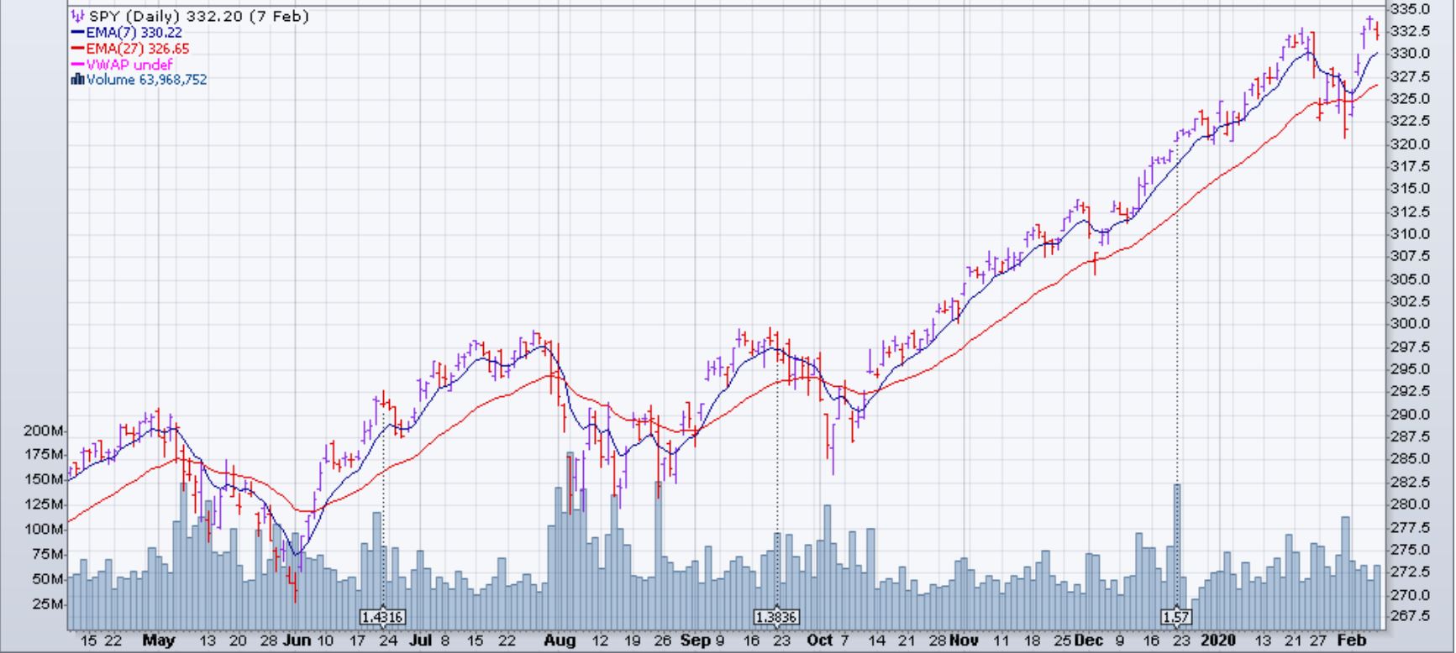Click the 1.3836 dividend marker in September
Screen dimensions: 1456x653
[x=775, y=617]
